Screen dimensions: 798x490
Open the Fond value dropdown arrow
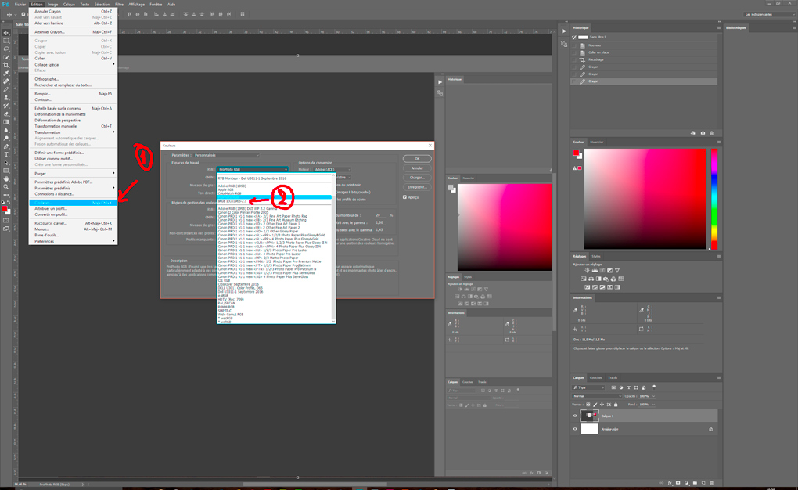pos(653,405)
